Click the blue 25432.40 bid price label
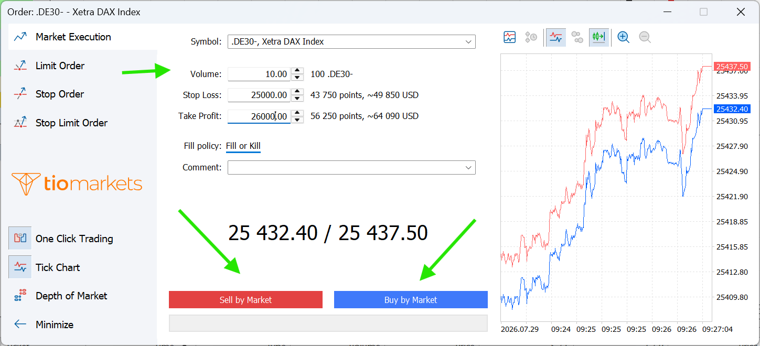 [733, 109]
